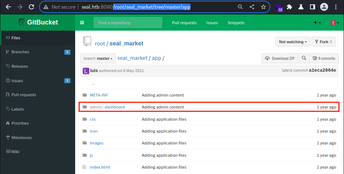Click the browser forward arrow
This screenshot has width=344, height=174.
pos(20,7)
